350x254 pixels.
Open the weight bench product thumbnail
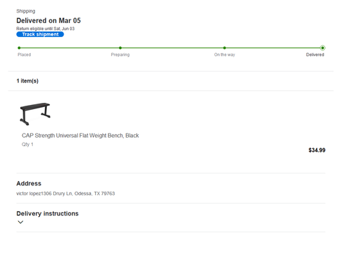click(x=35, y=113)
